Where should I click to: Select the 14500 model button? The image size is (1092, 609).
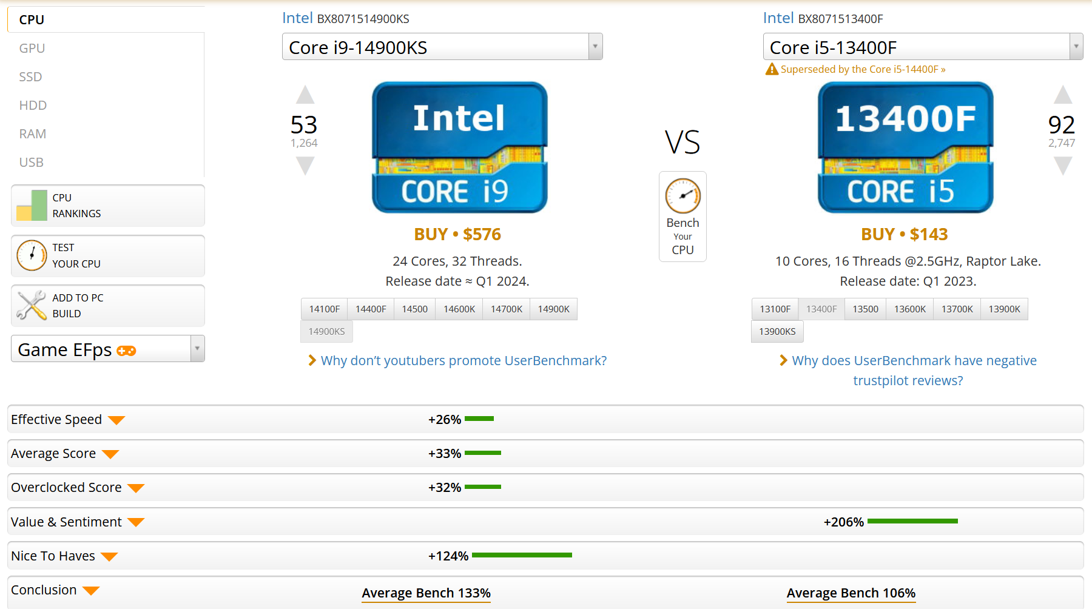[x=415, y=309]
